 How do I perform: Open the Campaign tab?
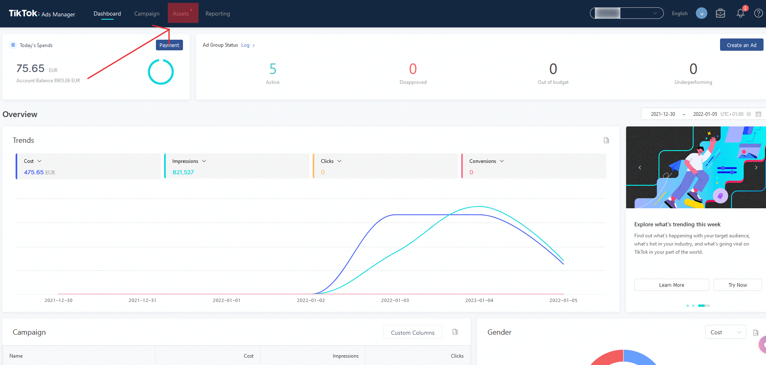147,14
